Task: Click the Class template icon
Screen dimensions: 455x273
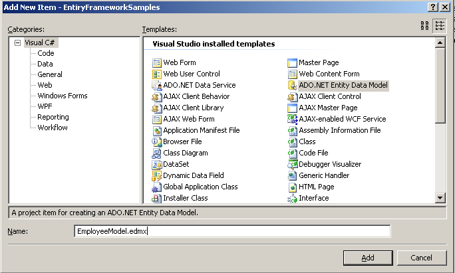Action: tap(292, 142)
